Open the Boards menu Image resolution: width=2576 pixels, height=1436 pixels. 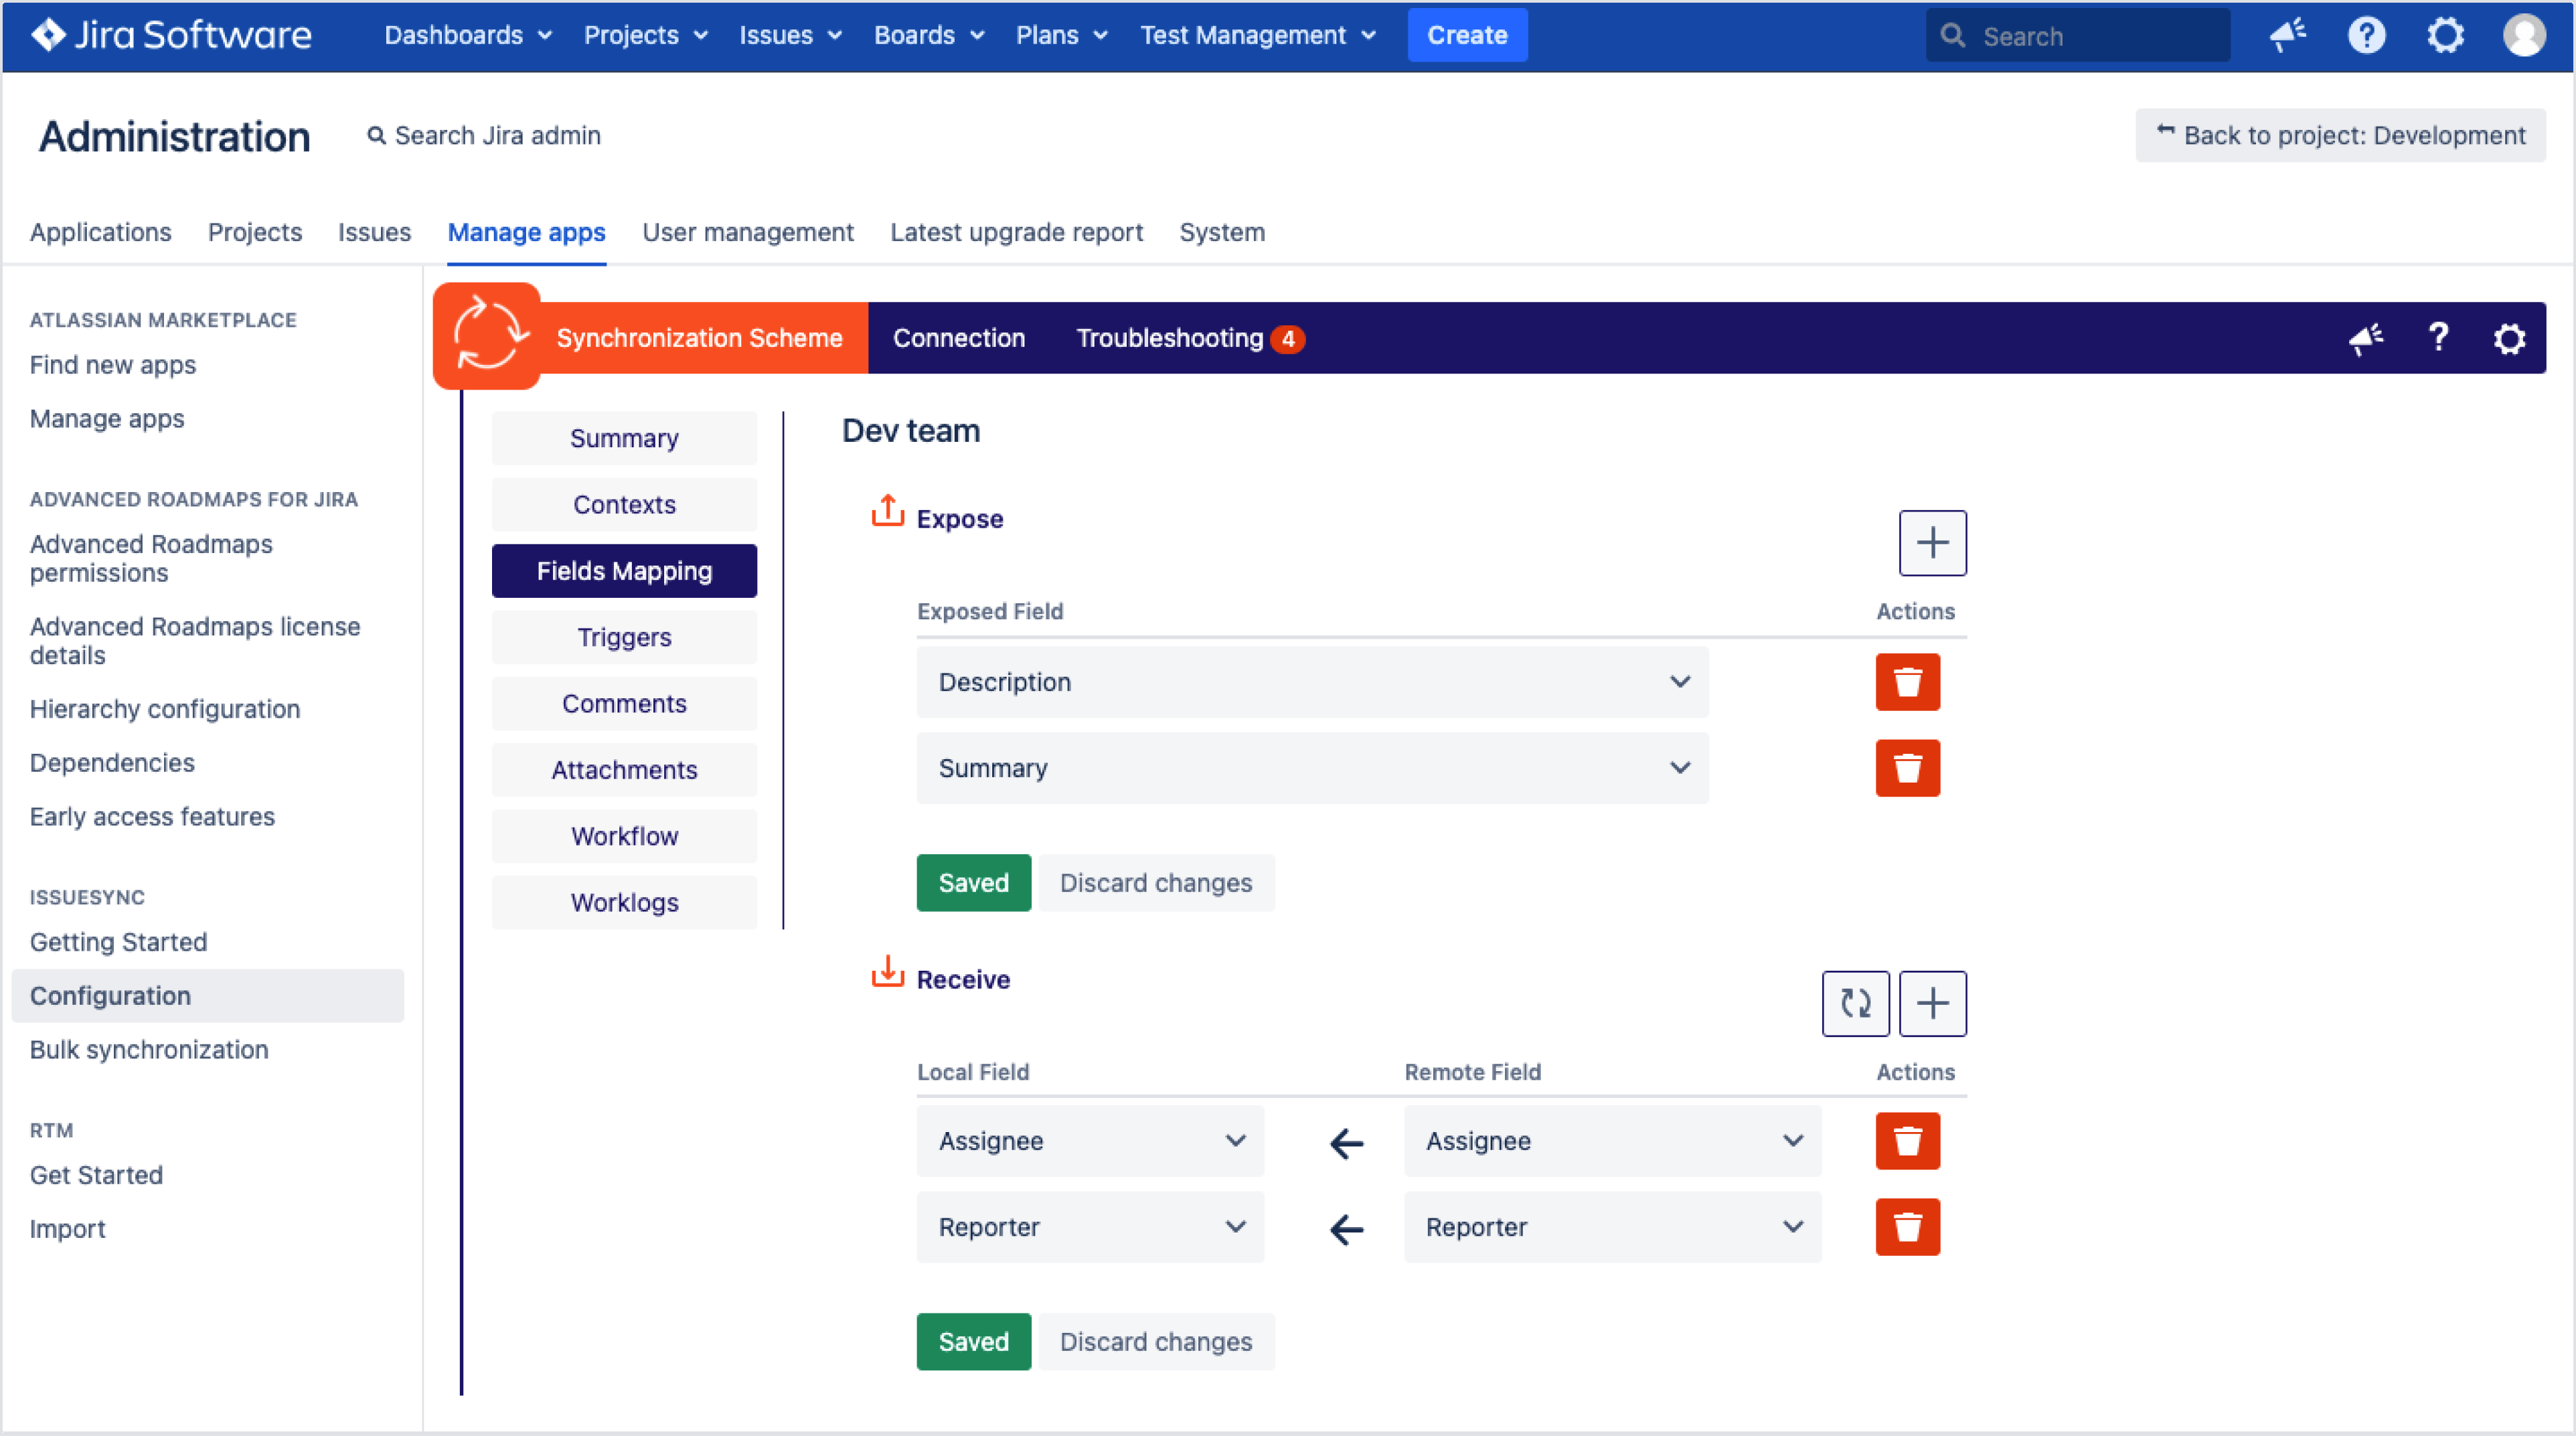[x=928, y=36]
